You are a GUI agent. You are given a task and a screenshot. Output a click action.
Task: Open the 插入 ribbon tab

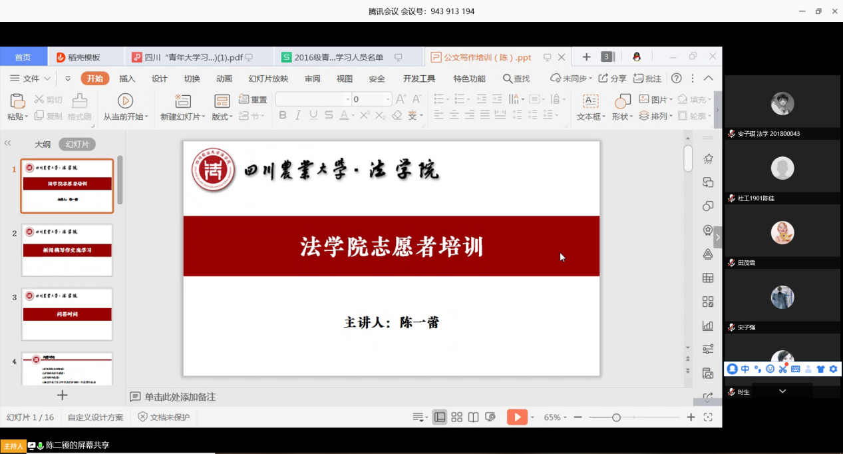[127, 79]
